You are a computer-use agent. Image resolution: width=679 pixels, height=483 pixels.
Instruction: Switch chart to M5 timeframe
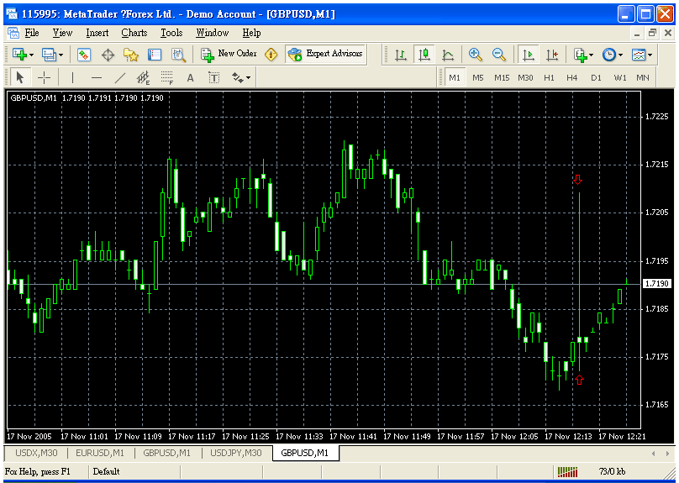pos(477,78)
